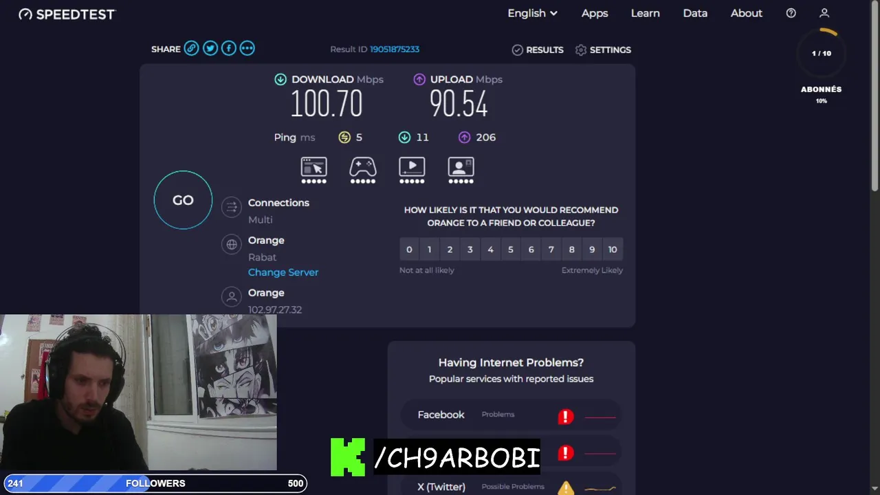Click the Rabat server location text
Screen dimensions: 880x495
click(262, 257)
